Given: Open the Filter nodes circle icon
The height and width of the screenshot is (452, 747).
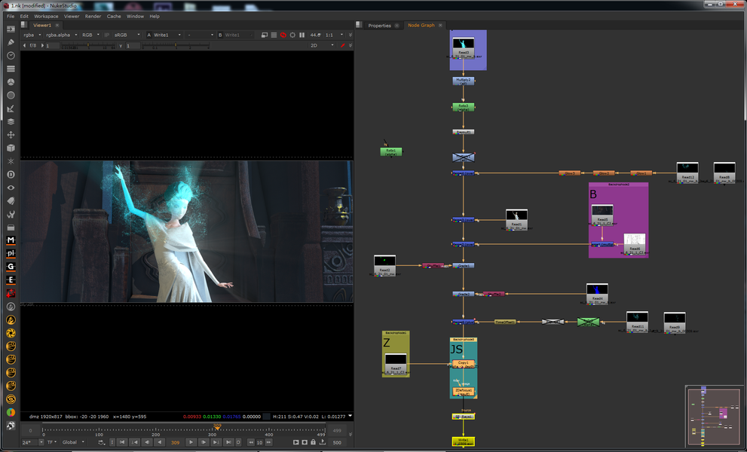Looking at the screenshot, I should tap(11, 95).
